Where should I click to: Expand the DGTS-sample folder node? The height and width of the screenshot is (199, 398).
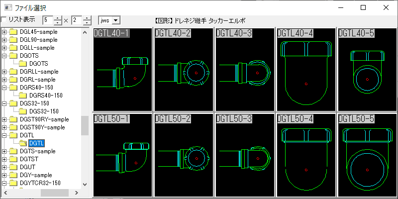4,151
